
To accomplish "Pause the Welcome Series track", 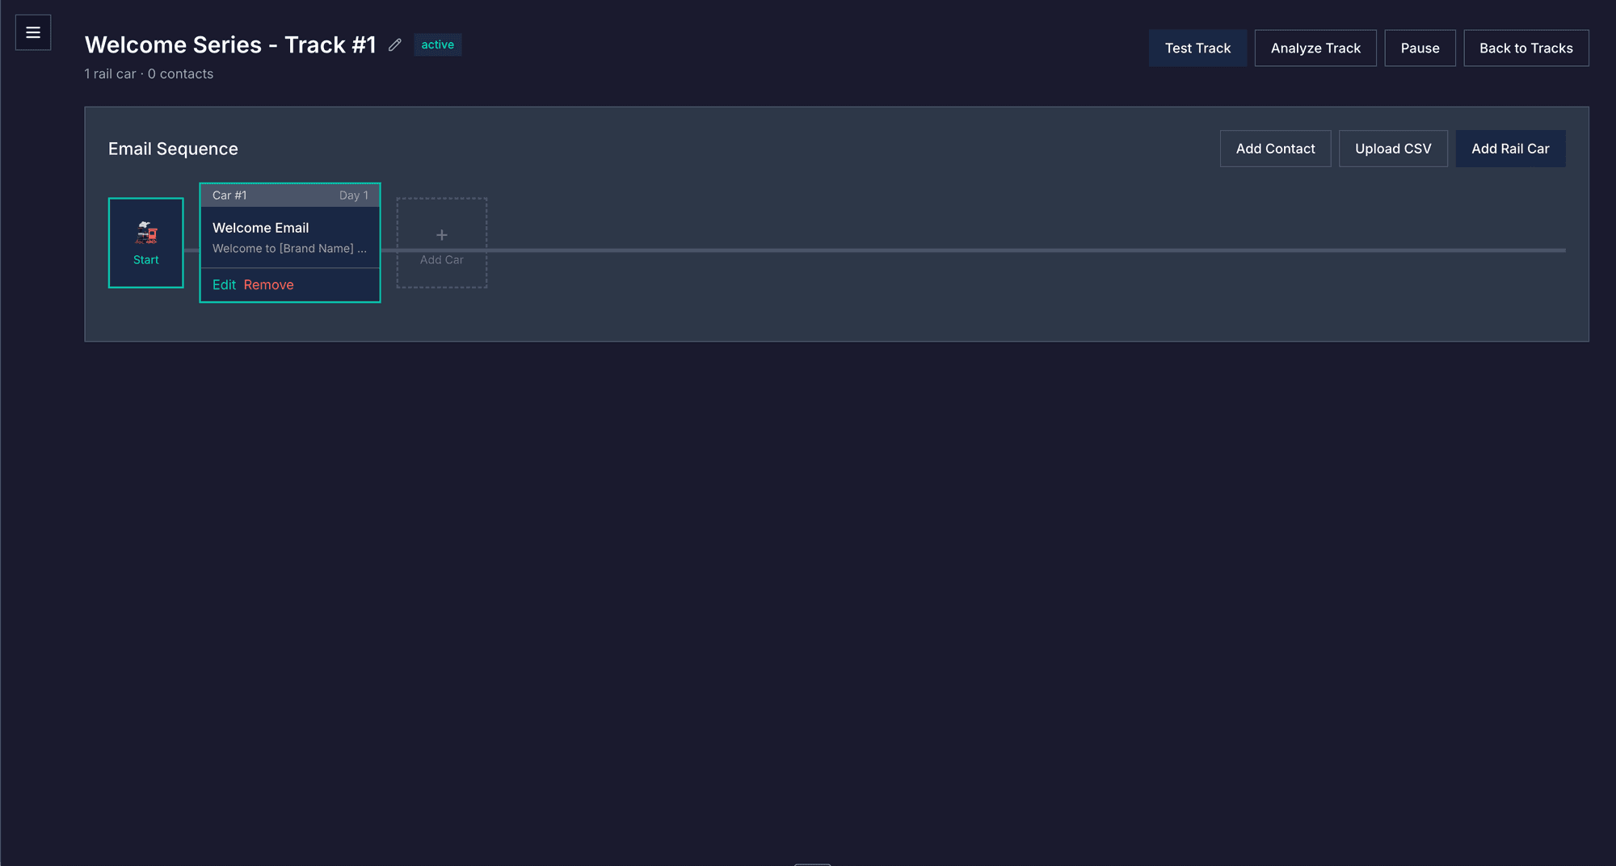I will pos(1420,48).
